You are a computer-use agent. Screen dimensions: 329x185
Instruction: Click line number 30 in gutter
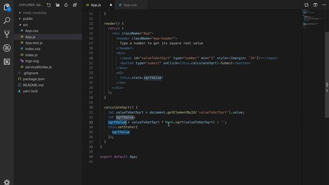pos(90,107)
